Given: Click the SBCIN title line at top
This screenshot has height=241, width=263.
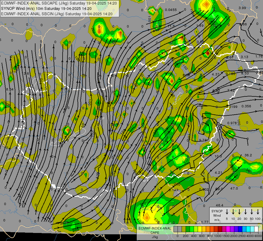Looking at the screenshot, I should coord(57,14).
